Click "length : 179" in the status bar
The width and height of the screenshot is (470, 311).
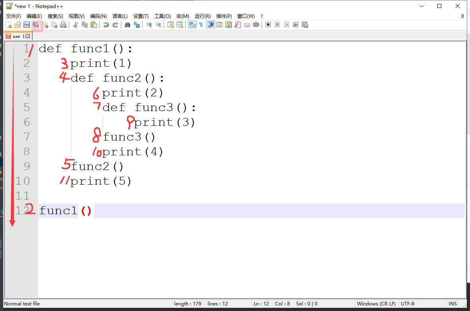point(188,304)
